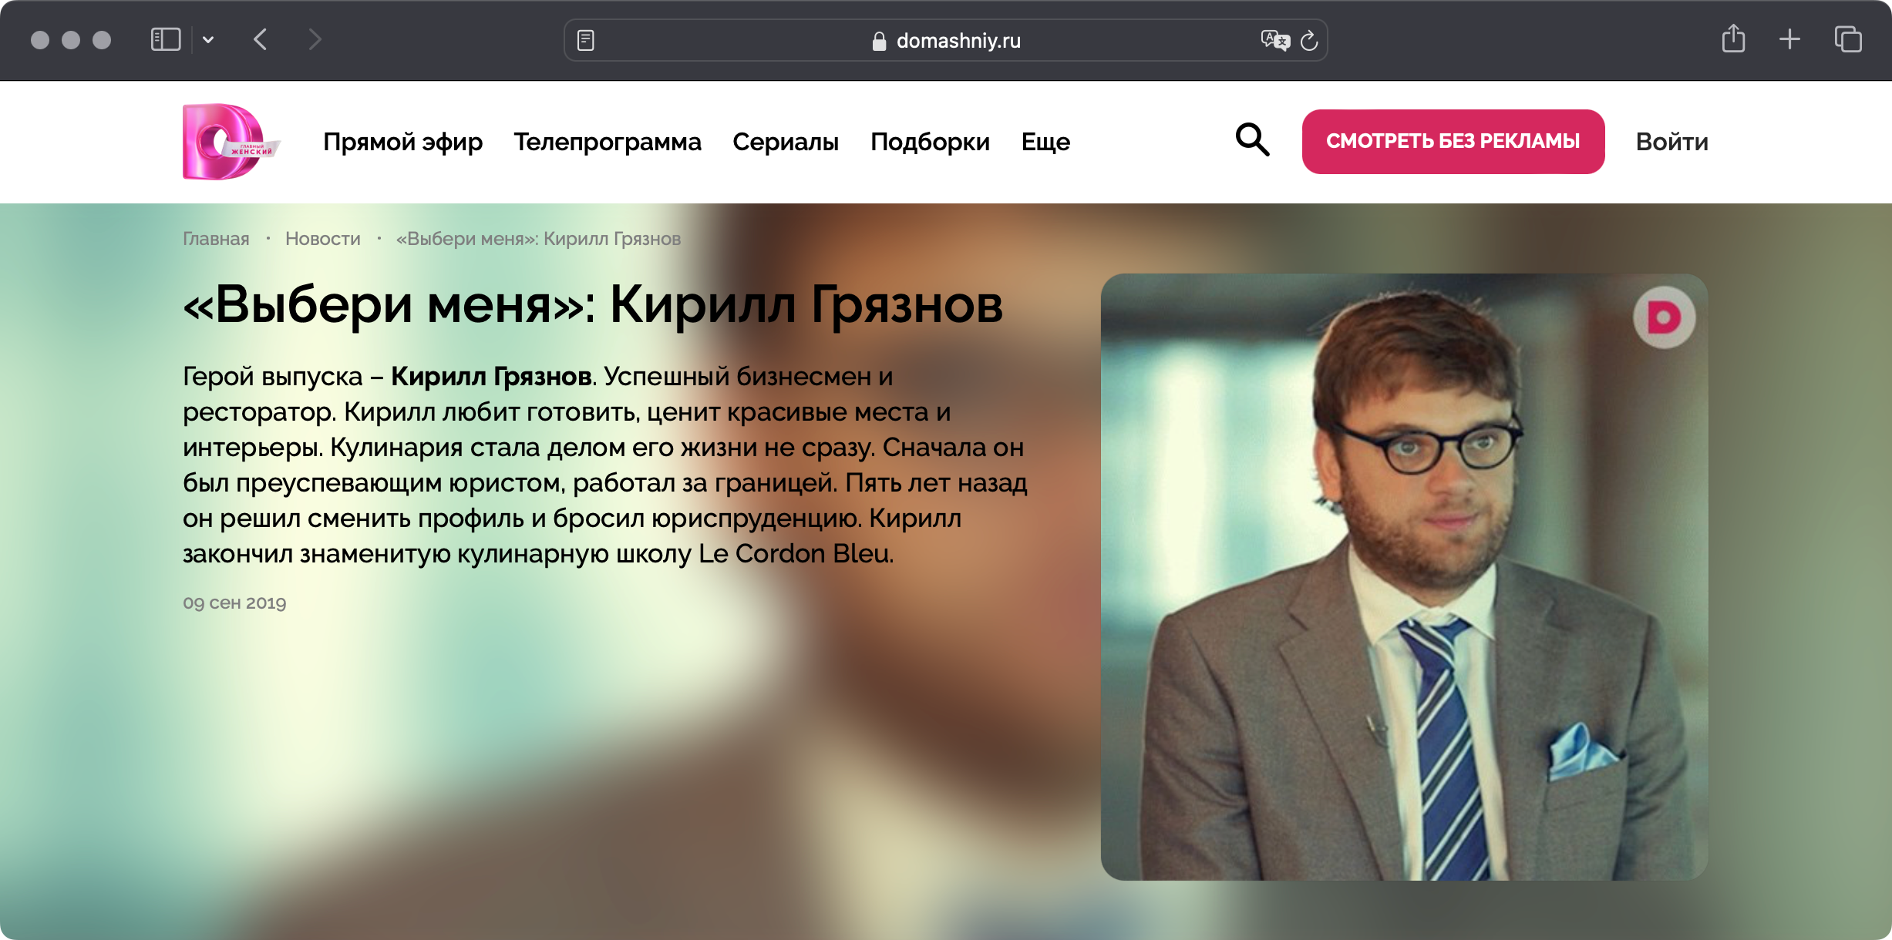
Task: Click the translate page icon
Action: click(x=1275, y=40)
